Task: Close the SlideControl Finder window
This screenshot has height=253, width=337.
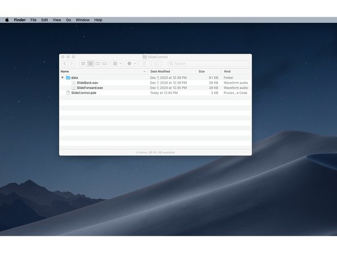Action: click(63, 57)
